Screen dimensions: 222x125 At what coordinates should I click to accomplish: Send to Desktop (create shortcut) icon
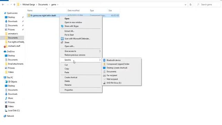pos(104,68)
